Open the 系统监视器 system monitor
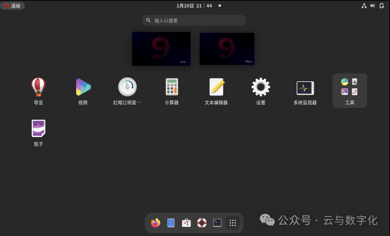The height and width of the screenshot is (236, 390). [x=305, y=87]
